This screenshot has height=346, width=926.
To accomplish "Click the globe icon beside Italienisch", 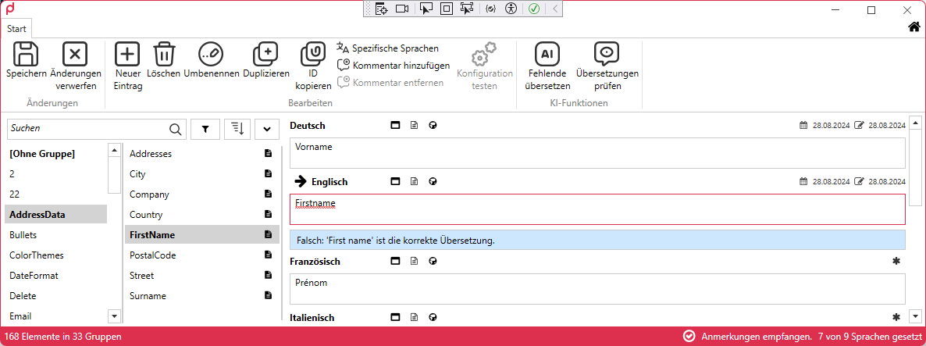I will pyautogui.click(x=433, y=317).
